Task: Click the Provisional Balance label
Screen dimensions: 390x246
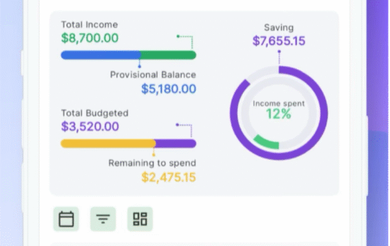Action: click(153, 74)
